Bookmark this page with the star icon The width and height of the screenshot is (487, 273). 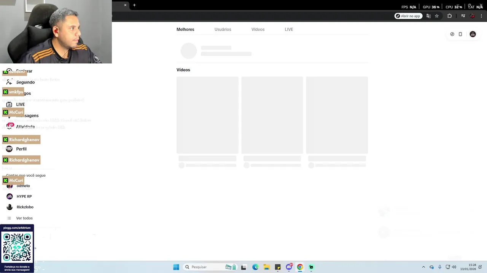point(437,16)
